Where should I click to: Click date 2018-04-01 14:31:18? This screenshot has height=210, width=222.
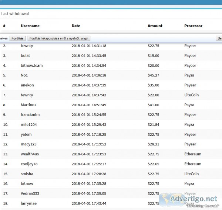(89, 46)
